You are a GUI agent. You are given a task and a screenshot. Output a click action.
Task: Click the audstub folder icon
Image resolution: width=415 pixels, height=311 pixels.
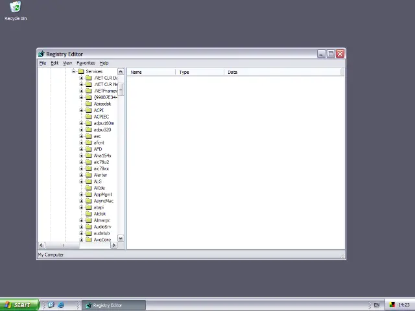pyautogui.click(x=89, y=233)
